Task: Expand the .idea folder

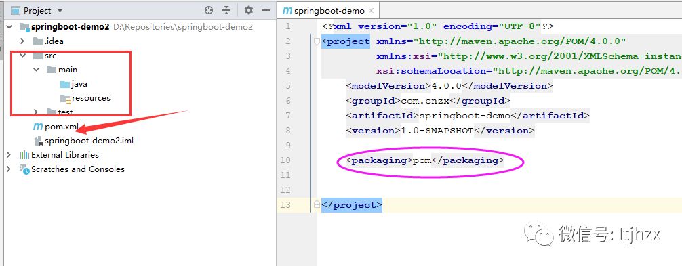Action: click(23, 41)
